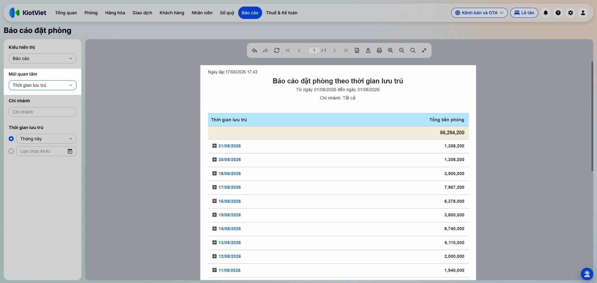Open the Nhân viên menu

(x=202, y=13)
